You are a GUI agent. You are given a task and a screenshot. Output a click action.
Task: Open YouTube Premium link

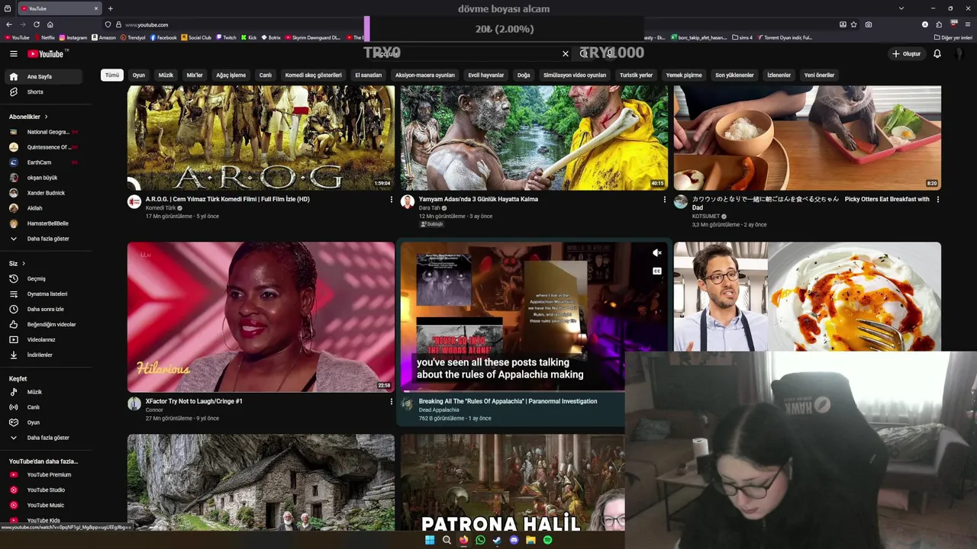44,474
